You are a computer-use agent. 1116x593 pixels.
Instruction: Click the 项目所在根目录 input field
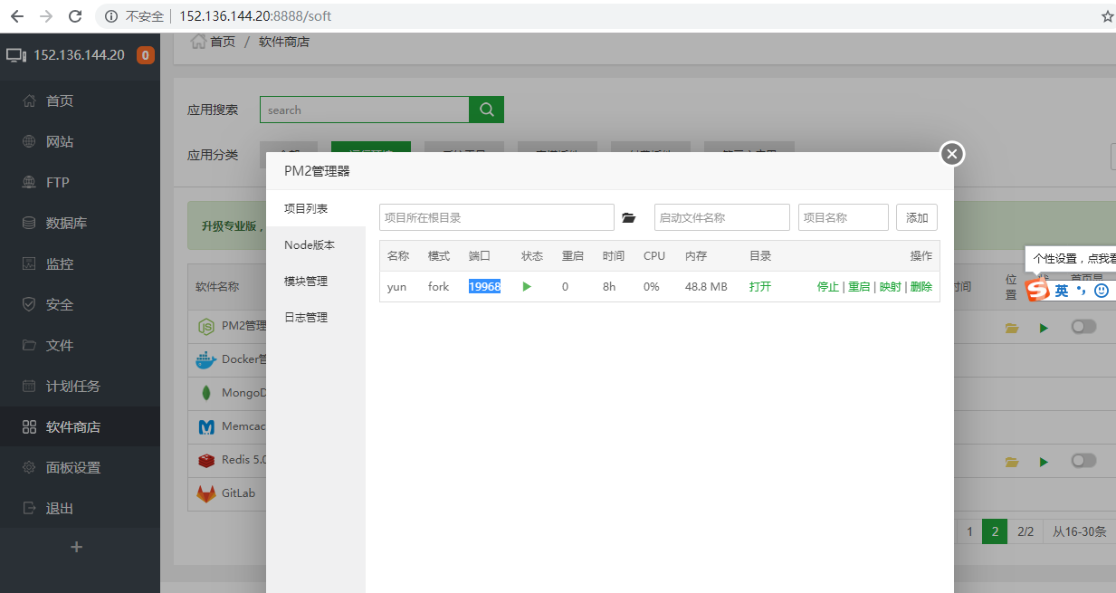click(496, 217)
